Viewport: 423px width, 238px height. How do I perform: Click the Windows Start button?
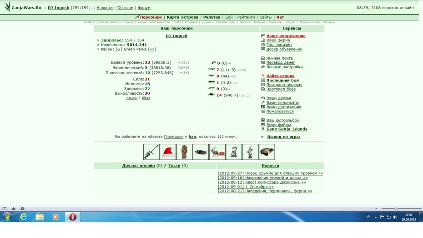(7, 217)
